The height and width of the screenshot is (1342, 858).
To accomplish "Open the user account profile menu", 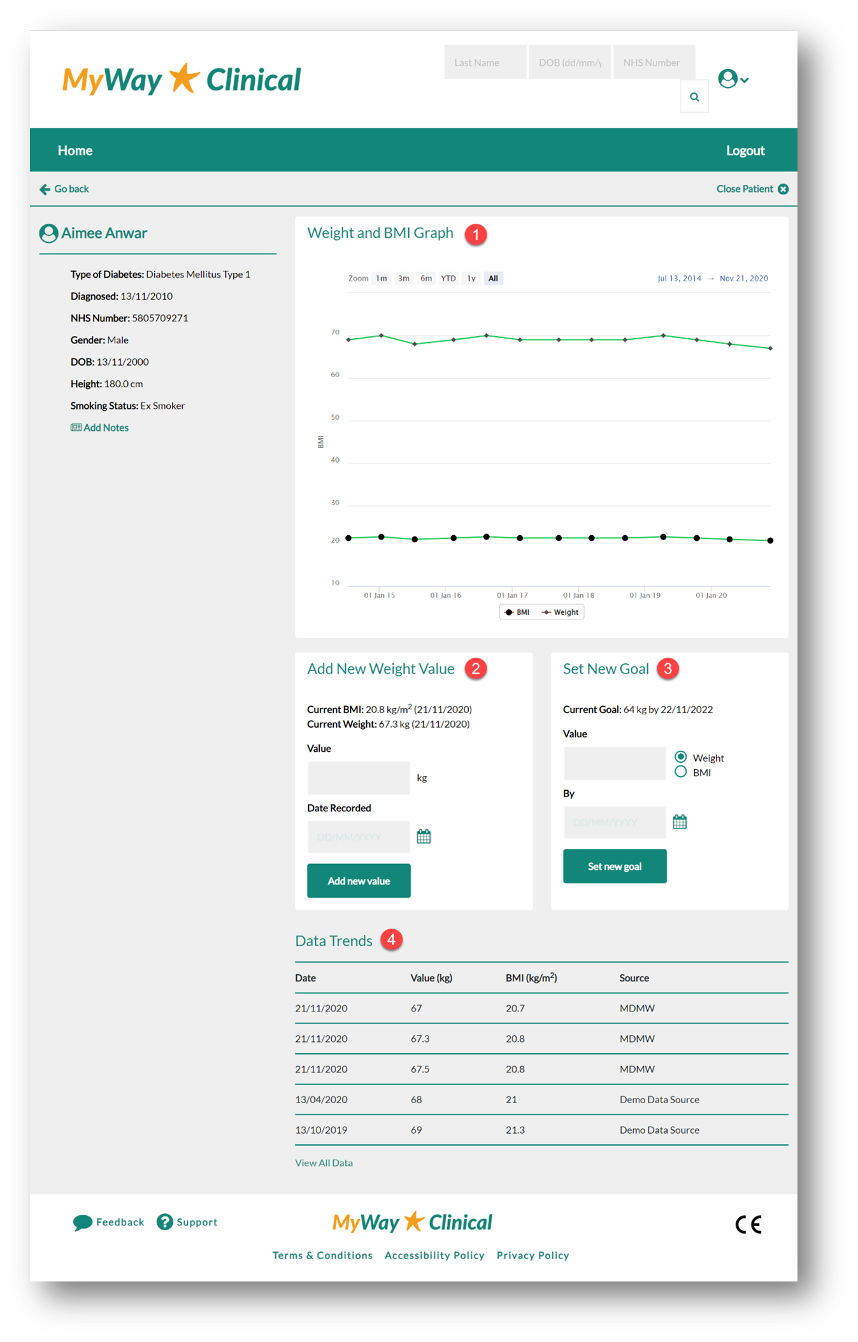I will (732, 79).
